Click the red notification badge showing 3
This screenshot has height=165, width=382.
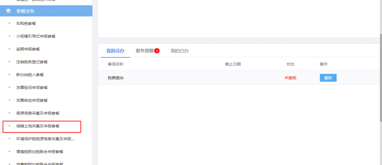(x=157, y=51)
